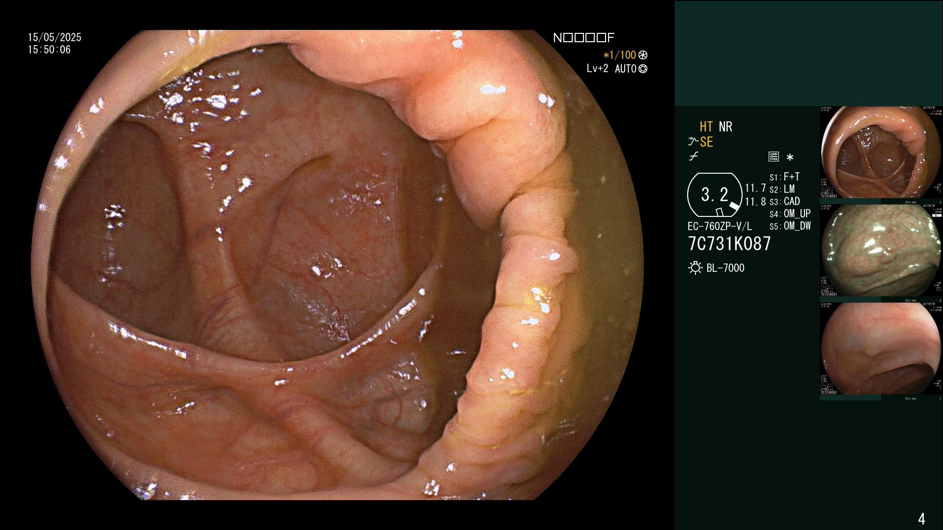Click the S2: LM switch assignment
The image size is (943, 530).
coord(782,189)
